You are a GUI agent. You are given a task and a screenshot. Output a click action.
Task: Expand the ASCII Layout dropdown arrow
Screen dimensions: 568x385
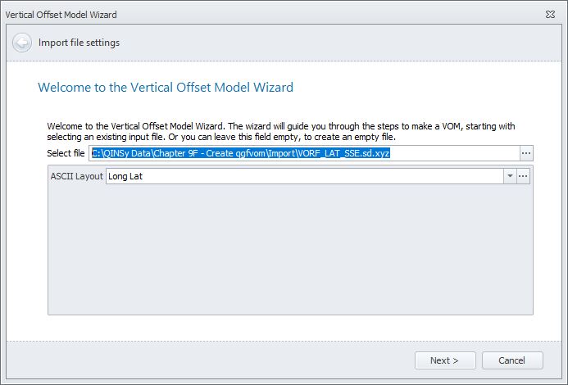[x=510, y=176]
